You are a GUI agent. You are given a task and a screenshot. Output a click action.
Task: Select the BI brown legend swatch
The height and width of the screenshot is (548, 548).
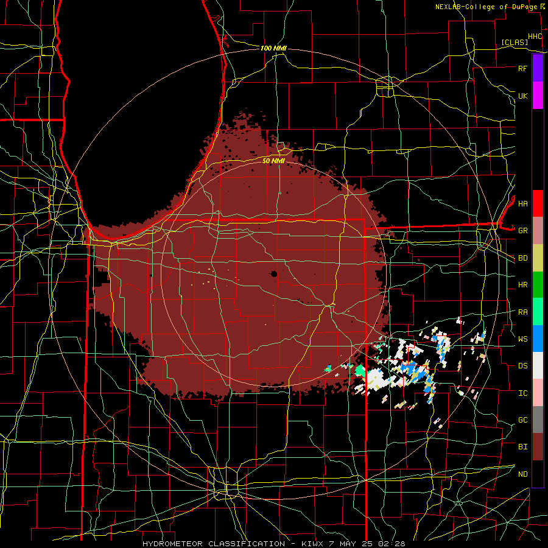click(x=538, y=447)
